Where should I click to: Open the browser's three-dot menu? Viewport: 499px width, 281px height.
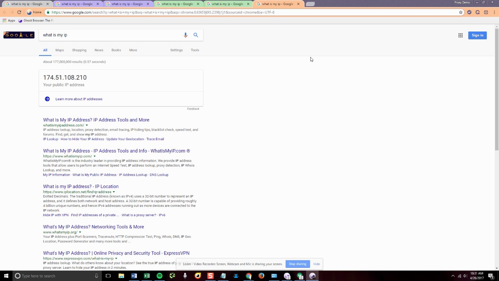(494, 12)
